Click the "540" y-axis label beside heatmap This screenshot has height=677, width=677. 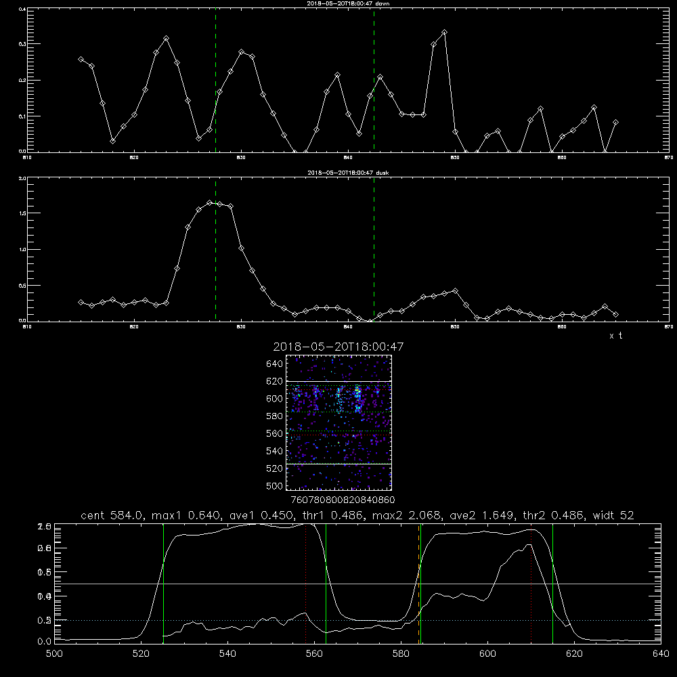coord(275,451)
